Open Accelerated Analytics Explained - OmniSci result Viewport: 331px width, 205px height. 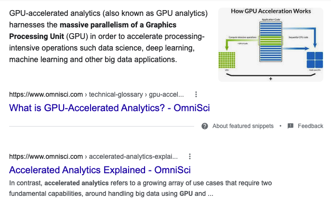click(x=100, y=170)
